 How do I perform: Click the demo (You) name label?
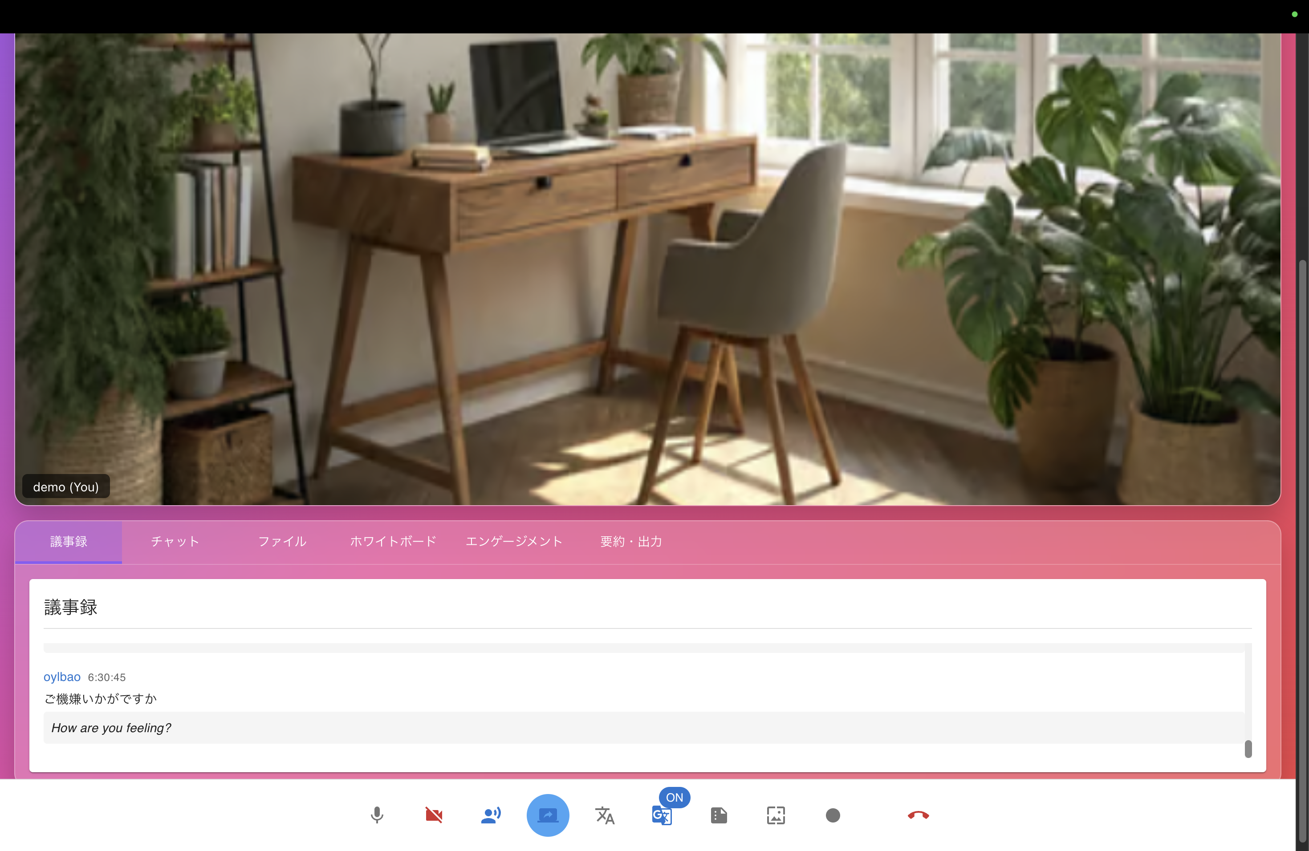pyautogui.click(x=66, y=486)
